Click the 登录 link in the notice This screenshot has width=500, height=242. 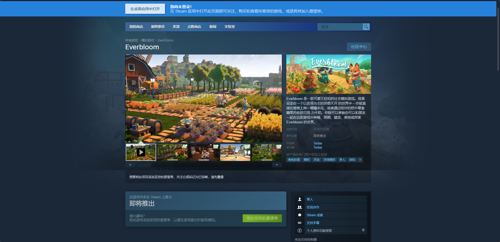point(220,177)
